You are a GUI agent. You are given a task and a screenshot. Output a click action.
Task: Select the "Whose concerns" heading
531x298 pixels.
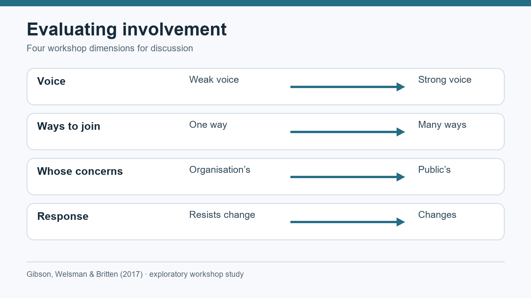pyautogui.click(x=80, y=171)
